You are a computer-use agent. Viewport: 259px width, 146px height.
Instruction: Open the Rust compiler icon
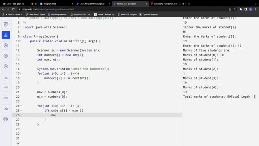click(x=6, y=119)
